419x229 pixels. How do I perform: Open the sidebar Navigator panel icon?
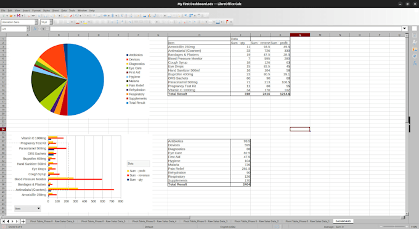pyautogui.click(x=415, y=56)
